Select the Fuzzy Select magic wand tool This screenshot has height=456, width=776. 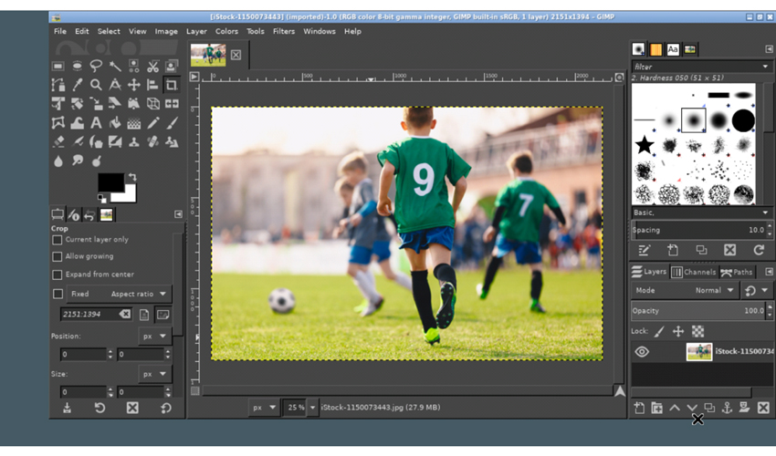click(x=115, y=66)
